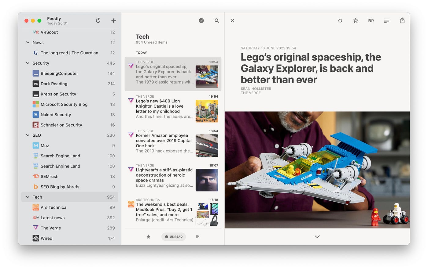
Task: Open the BR browser view button
Action: tap(371, 21)
